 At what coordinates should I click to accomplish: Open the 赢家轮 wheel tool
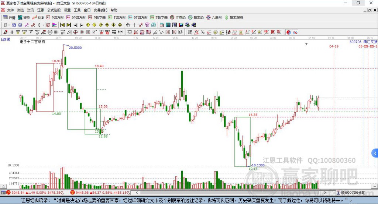(x=196, y=17)
